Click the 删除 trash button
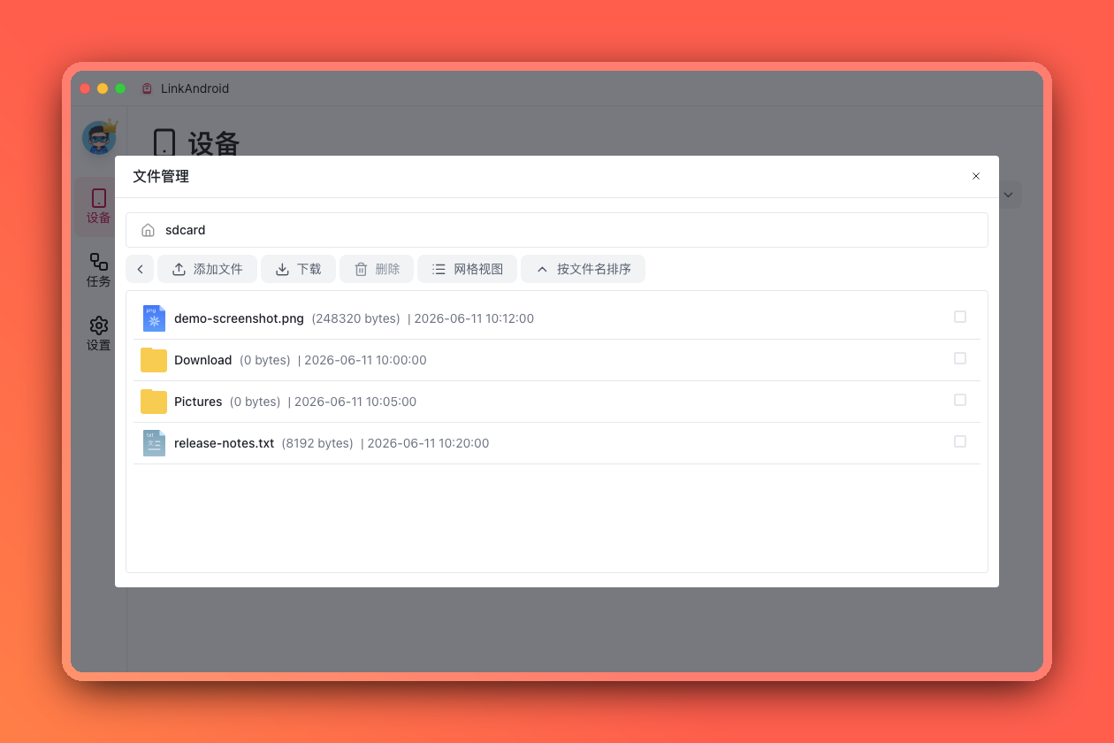The height and width of the screenshot is (743, 1114). pos(377,269)
